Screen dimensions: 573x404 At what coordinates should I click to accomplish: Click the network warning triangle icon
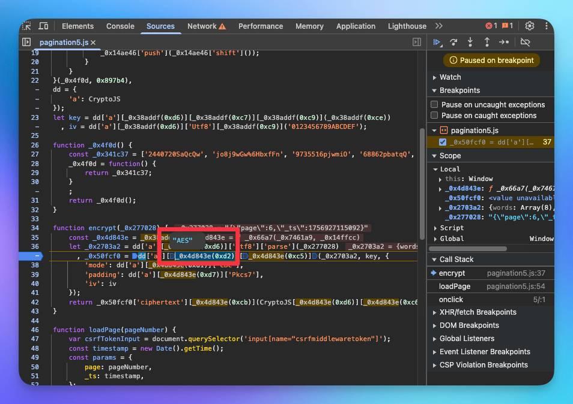[222, 26]
